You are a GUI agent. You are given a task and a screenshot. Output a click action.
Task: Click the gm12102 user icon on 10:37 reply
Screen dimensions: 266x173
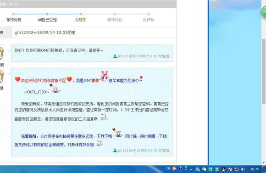[x=115, y=151]
